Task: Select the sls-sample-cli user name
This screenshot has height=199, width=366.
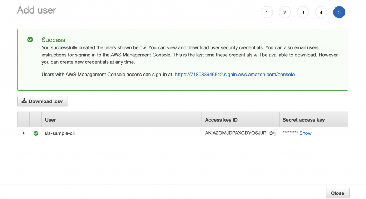Action: [x=60, y=133]
